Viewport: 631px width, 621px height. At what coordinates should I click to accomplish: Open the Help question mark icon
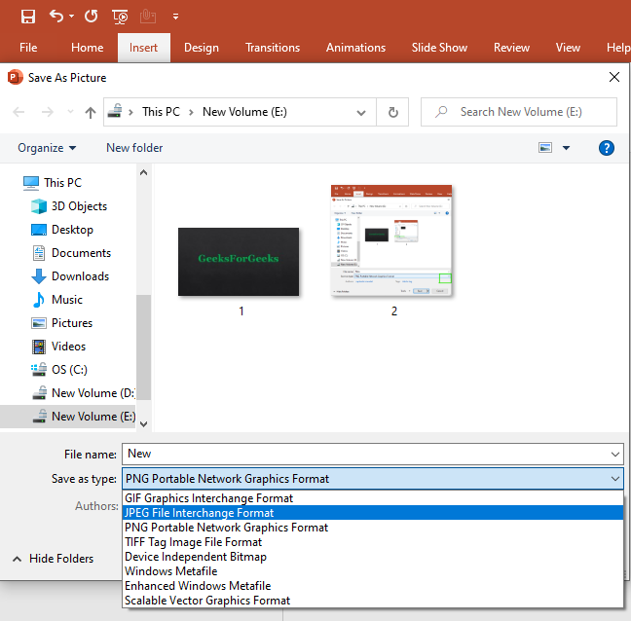tap(607, 148)
